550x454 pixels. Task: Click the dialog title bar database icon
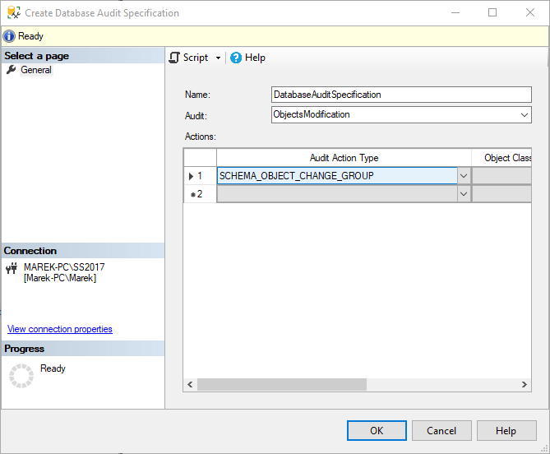pos(14,12)
